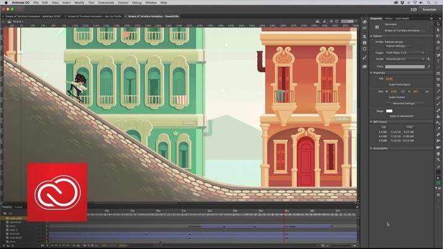Open the Align panel icon

[365, 36]
